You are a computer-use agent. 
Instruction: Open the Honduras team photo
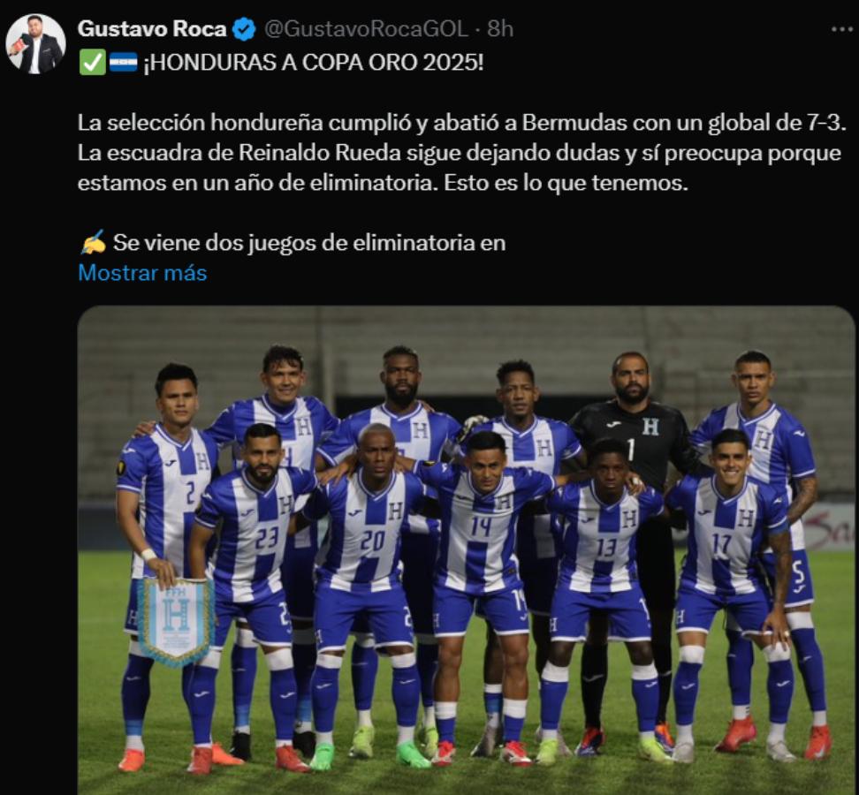pyautogui.click(x=467, y=550)
